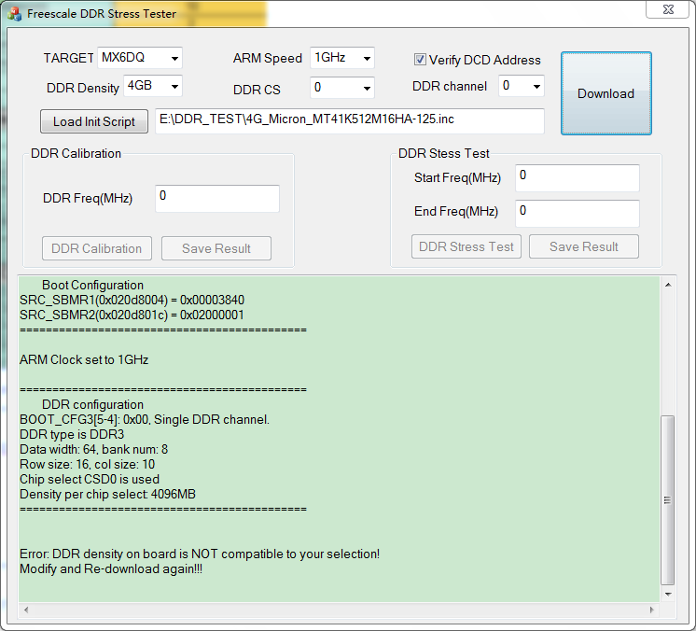Open the DDR channel dropdown
This screenshot has width=696, height=631.
coord(522,86)
